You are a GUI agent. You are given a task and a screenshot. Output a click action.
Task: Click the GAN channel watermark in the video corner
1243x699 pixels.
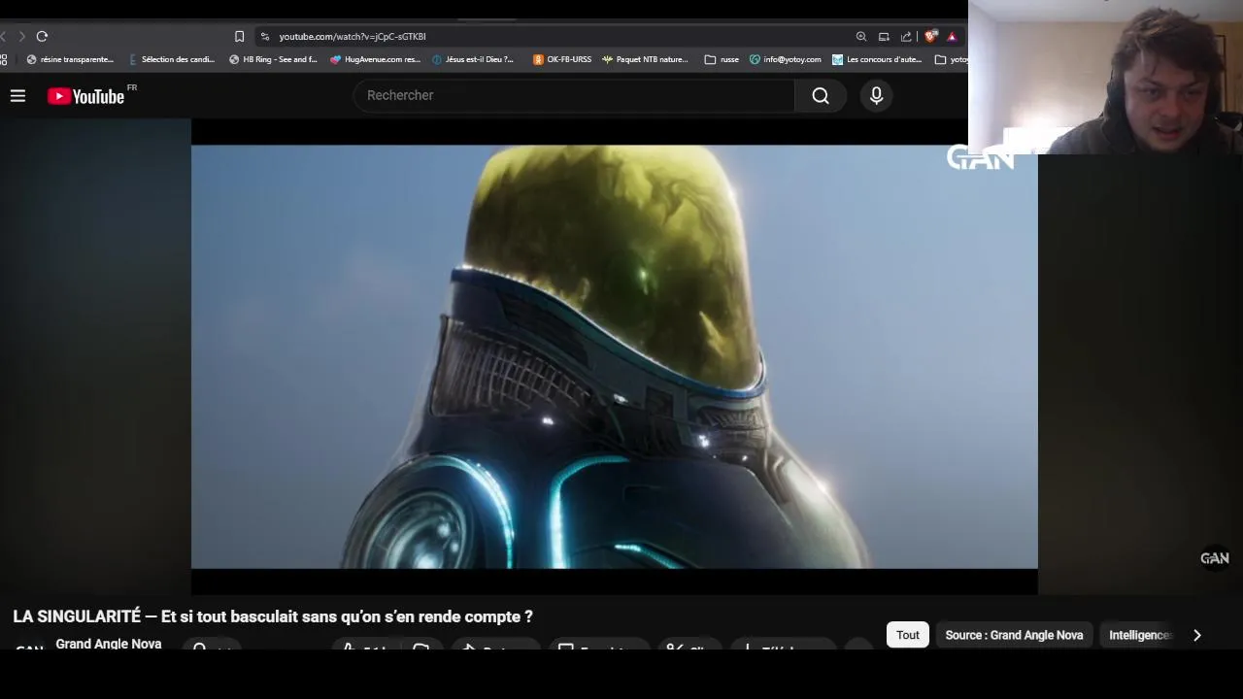[1215, 558]
